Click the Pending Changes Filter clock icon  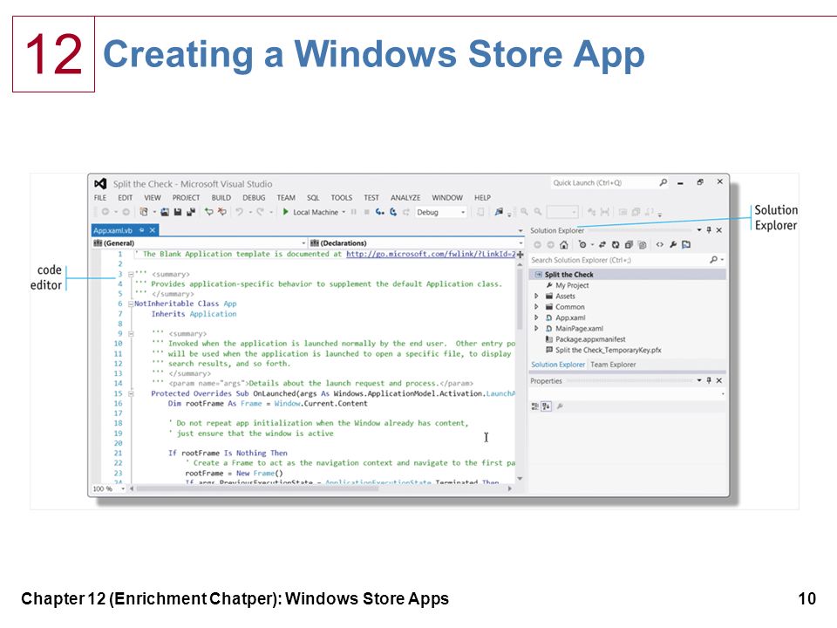click(582, 244)
